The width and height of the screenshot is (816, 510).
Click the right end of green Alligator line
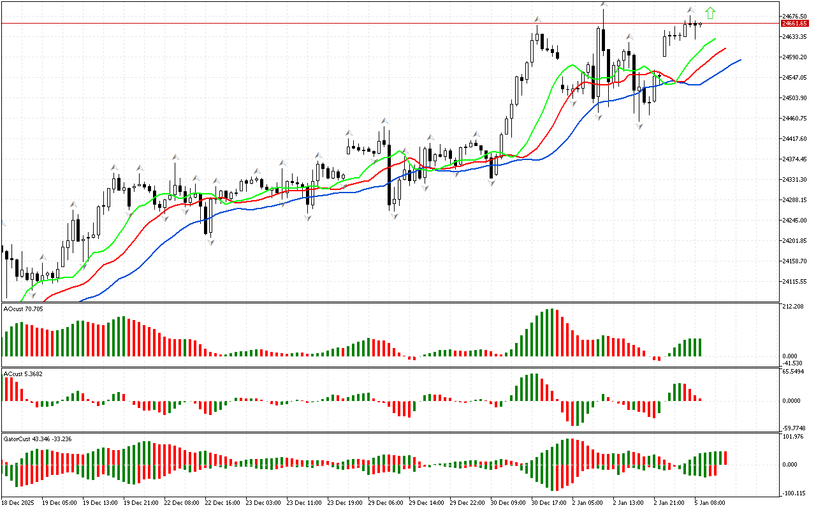pos(715,39)
